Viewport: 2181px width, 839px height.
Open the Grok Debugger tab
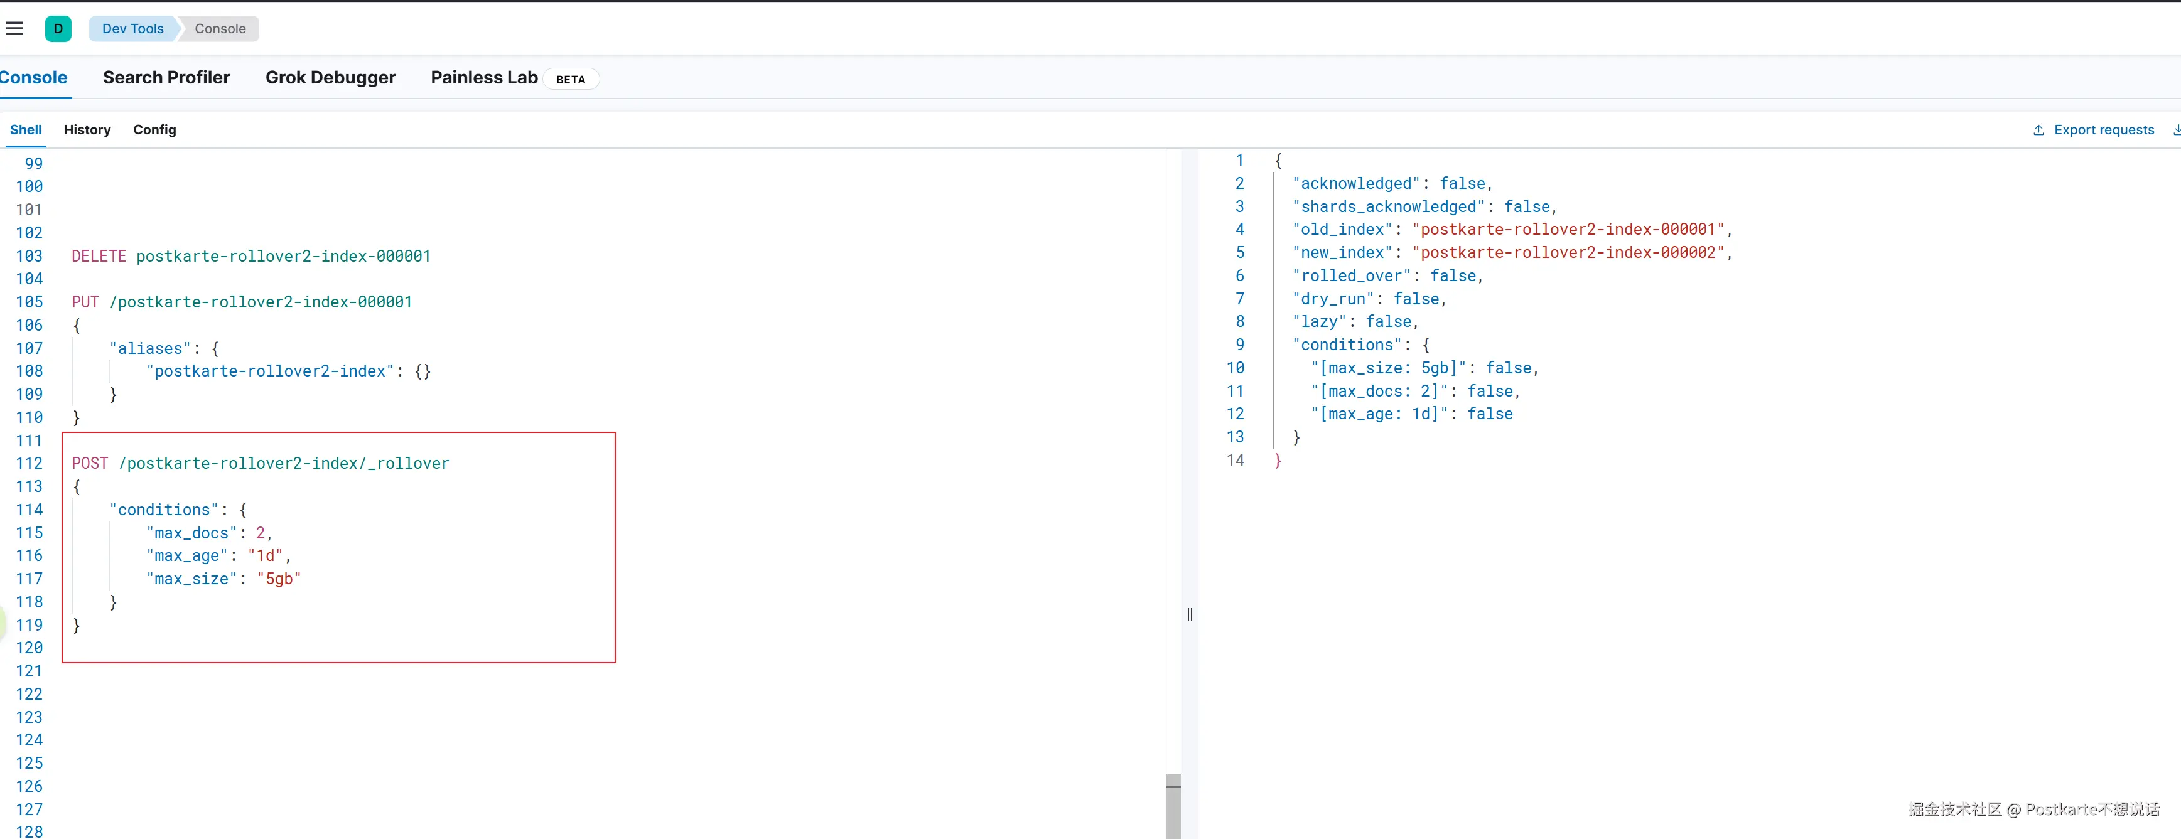330,77
